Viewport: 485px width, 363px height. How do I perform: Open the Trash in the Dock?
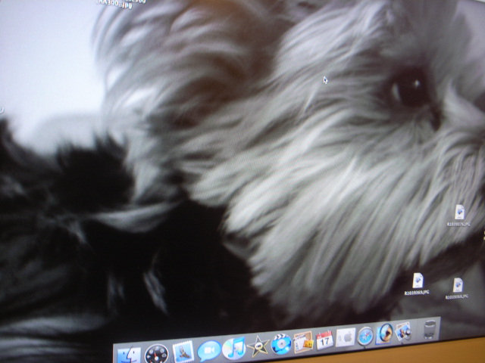(430, 330)
